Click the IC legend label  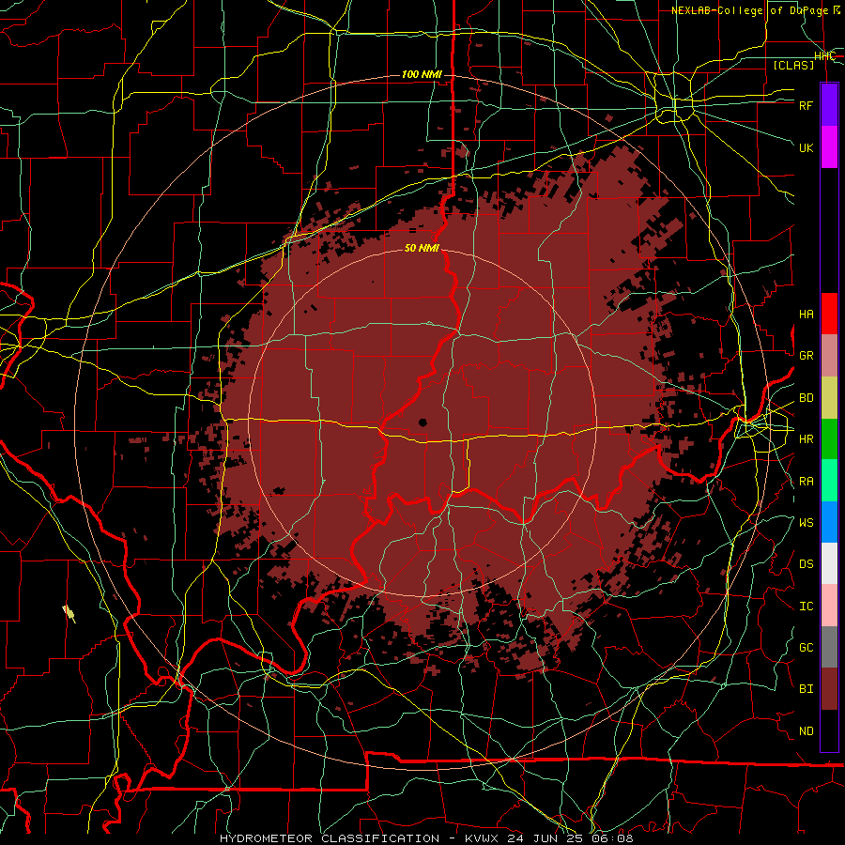(806, 607)
